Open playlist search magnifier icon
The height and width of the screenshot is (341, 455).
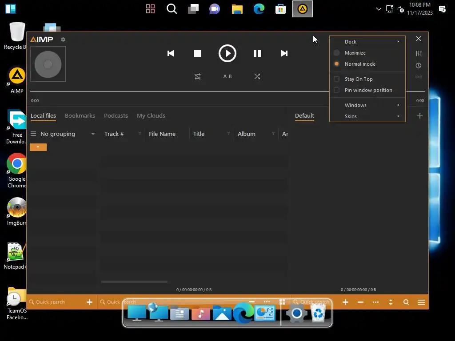click(x=406, y=302)
